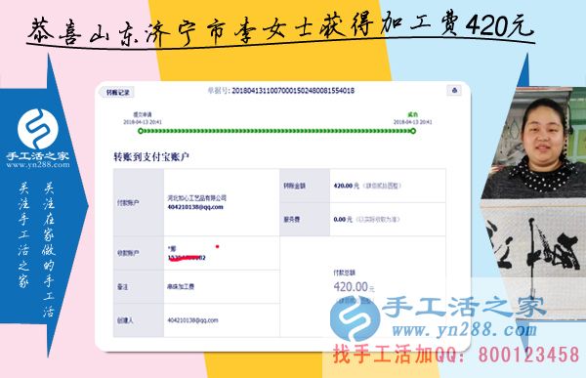
Task: Click the 转账到支付宝账户 section heading
Action: coord(151,157)
